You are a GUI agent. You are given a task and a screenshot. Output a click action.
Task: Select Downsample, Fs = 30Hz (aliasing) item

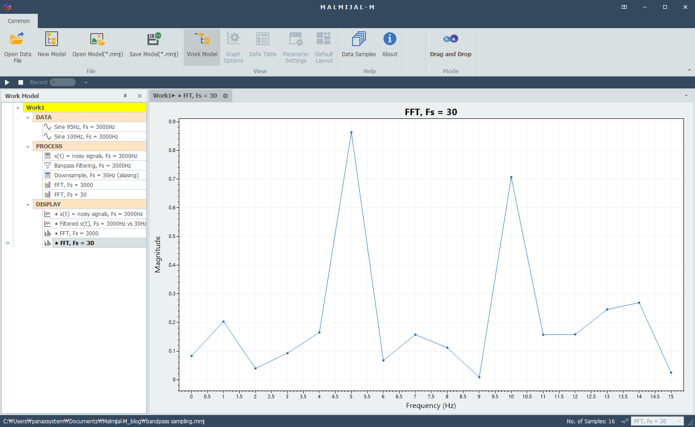pos(94,175)
